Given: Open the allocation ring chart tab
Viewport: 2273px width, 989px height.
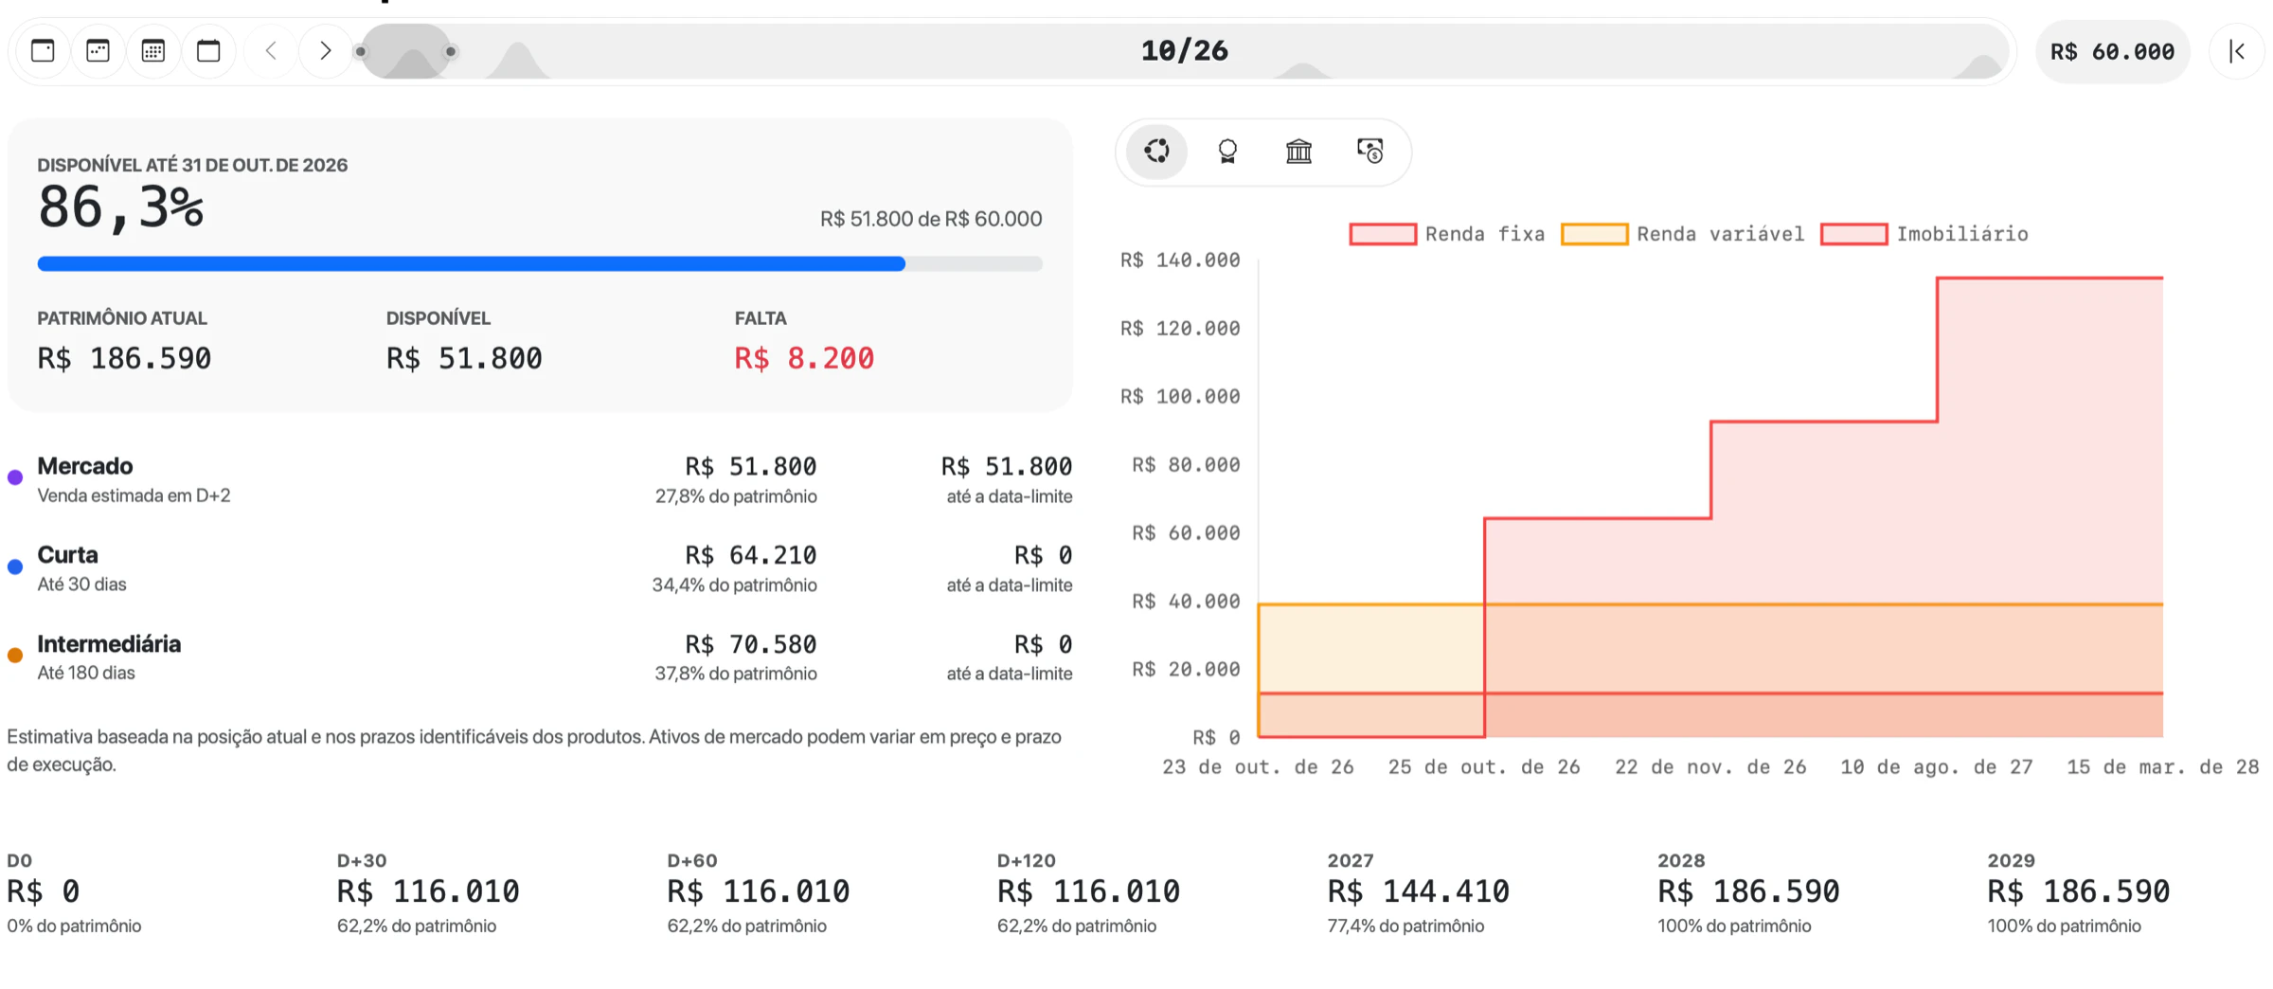Looking at the screenshot, I should [x=1156, y=151].
